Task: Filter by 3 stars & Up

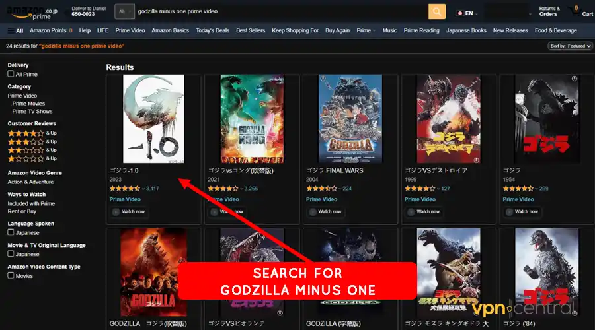Action: pyautogui.click(x=32, y=142)
